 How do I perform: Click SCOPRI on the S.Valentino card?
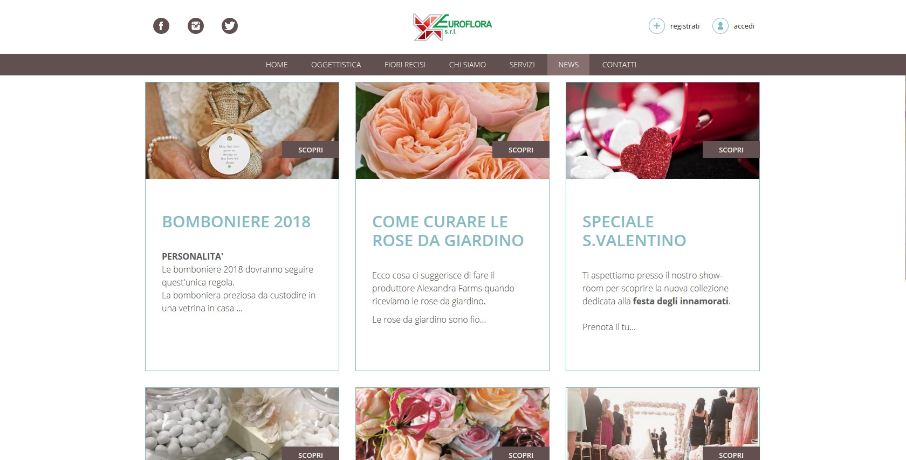pyautogui.click(x=731, y=150)
